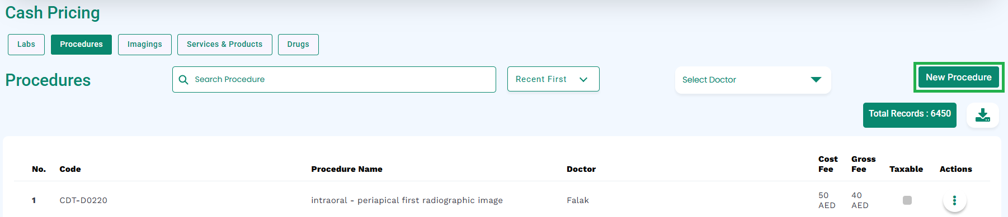Viewport: 1008px width, 217px height.
Task: Switch to the Labs tab
Action: point(26,45)
